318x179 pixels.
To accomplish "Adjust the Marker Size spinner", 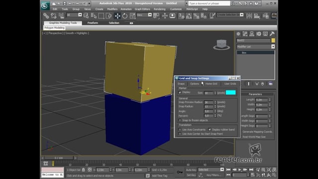I will click(x=215, y=93).
